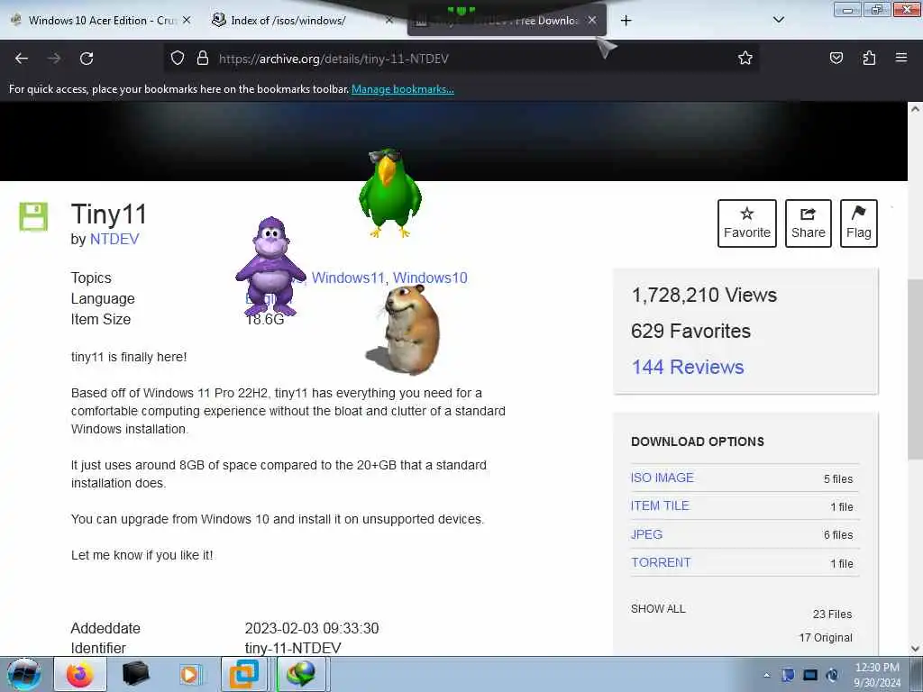The image size is (923, 692).
Task: Open Manage bookmarks link
Action: coord(403,89)
